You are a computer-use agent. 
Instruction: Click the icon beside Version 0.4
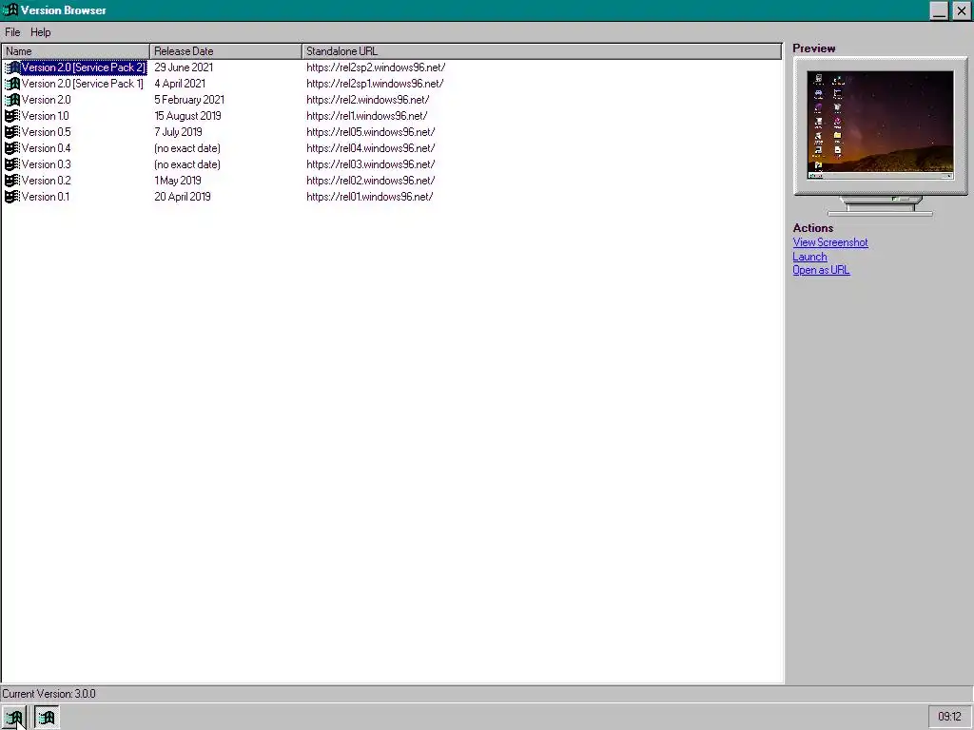12,148
